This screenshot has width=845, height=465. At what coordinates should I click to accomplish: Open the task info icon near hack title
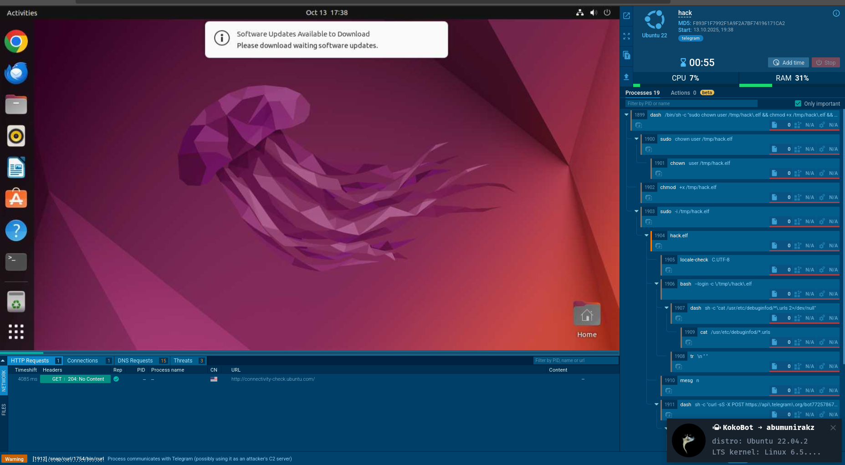click(x=835, y=13)
